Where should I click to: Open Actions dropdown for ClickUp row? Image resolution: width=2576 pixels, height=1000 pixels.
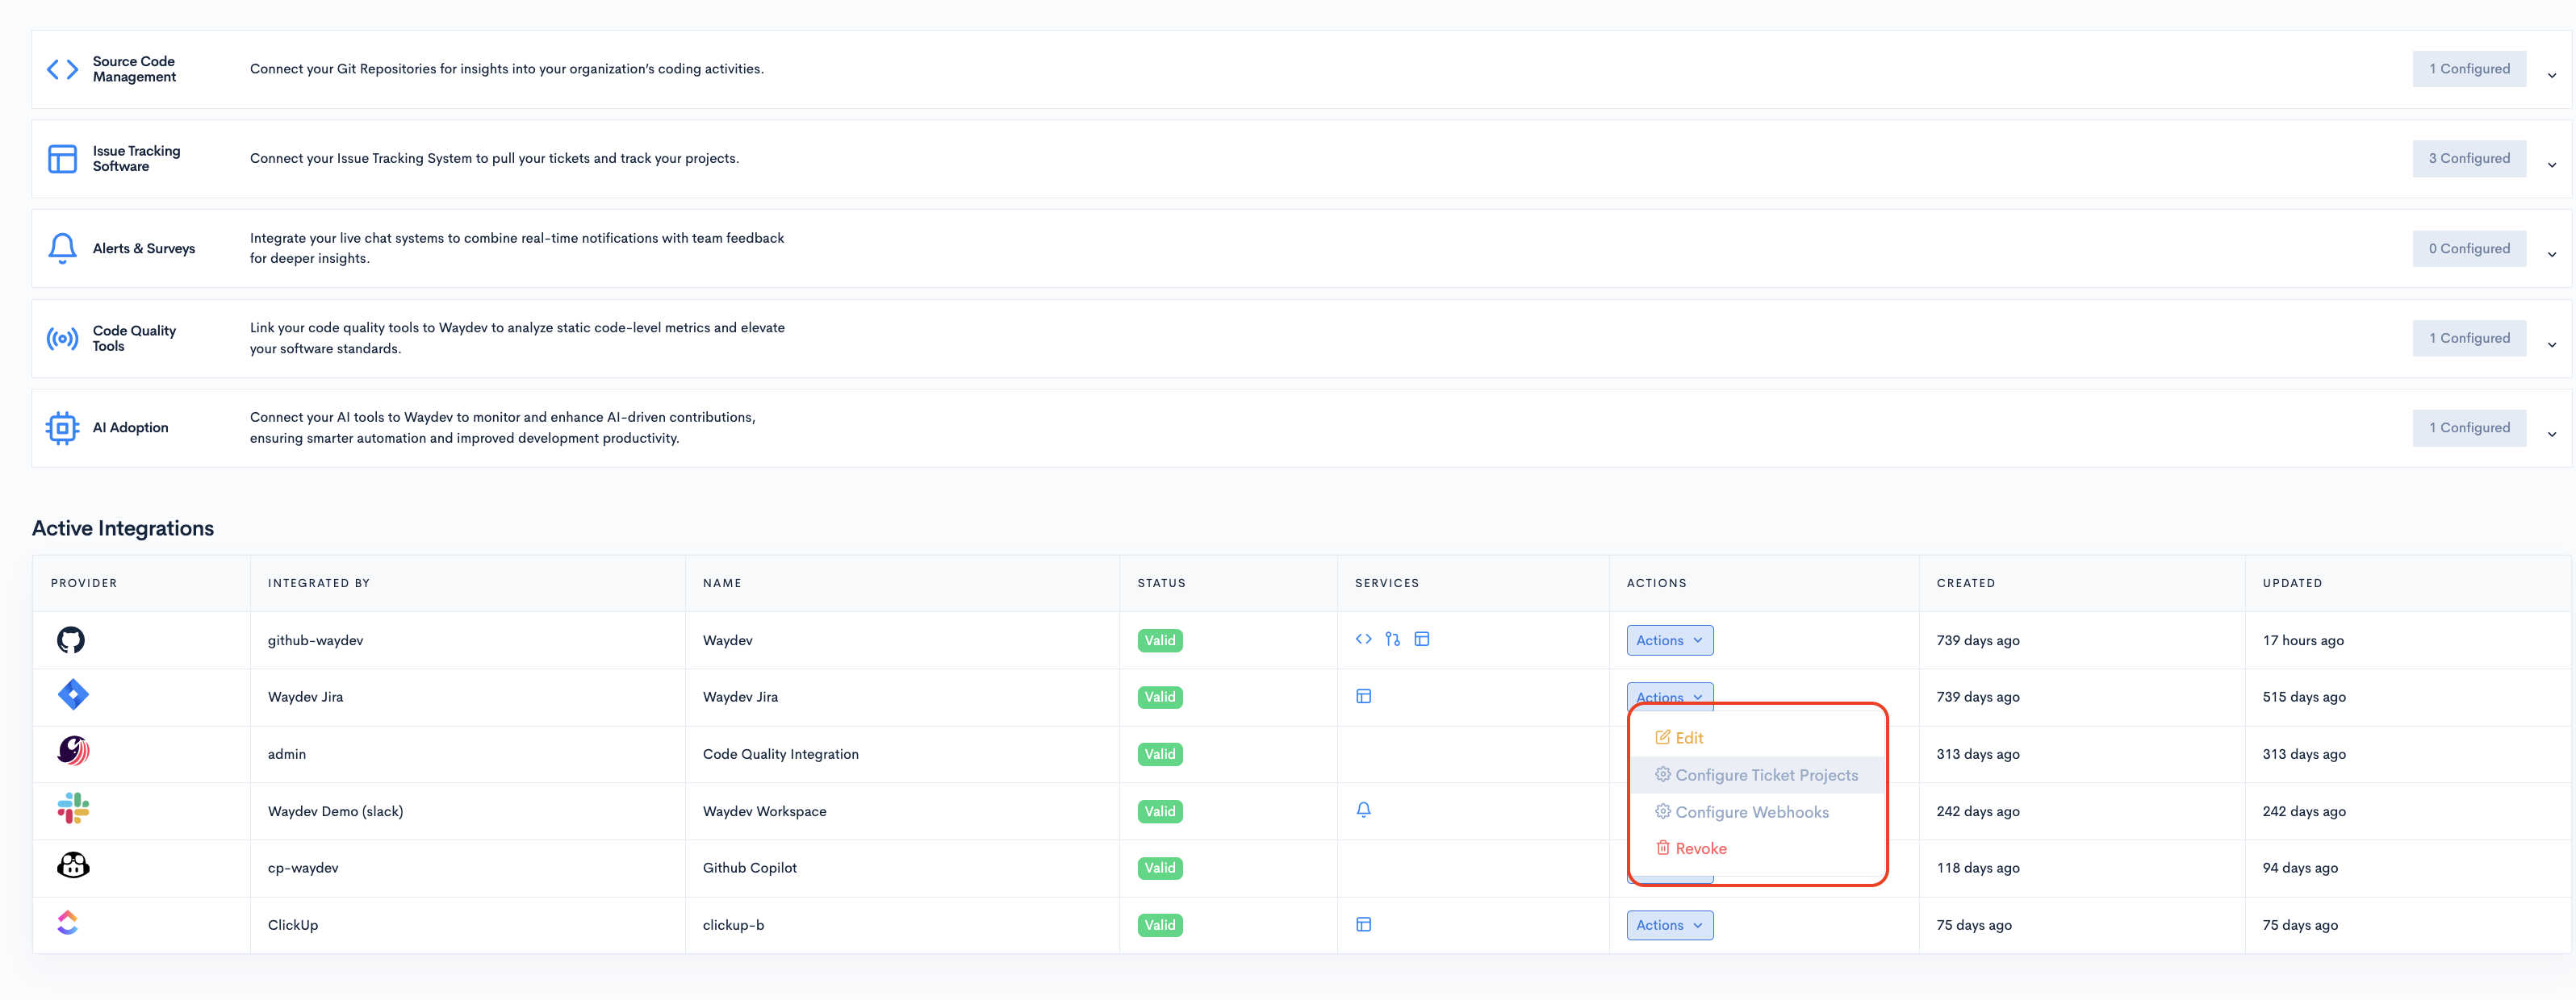click(x=1669, y=925)
